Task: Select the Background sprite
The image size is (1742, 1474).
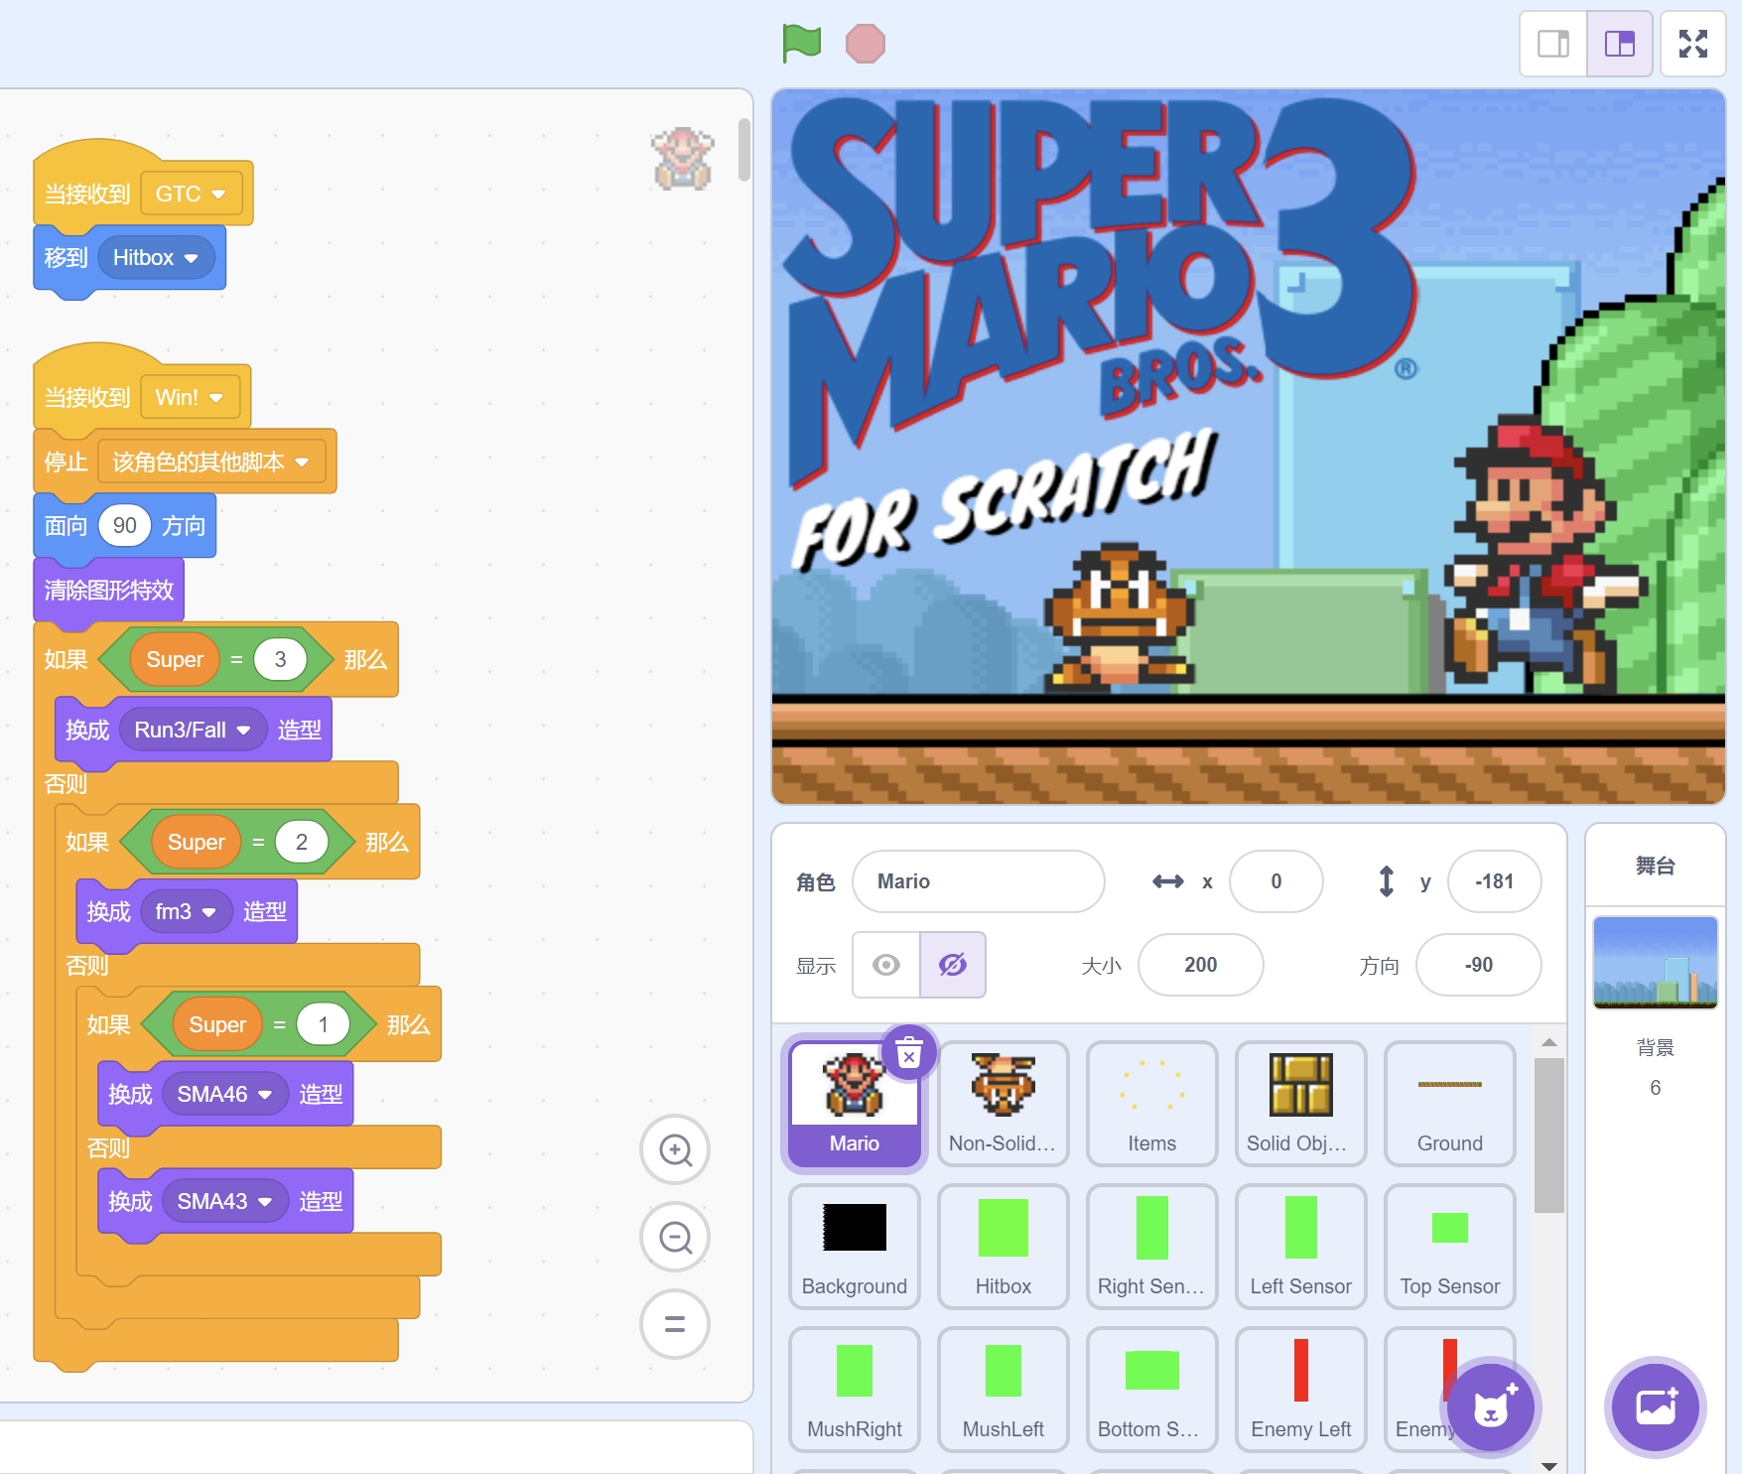Action: coord(855,1246)
